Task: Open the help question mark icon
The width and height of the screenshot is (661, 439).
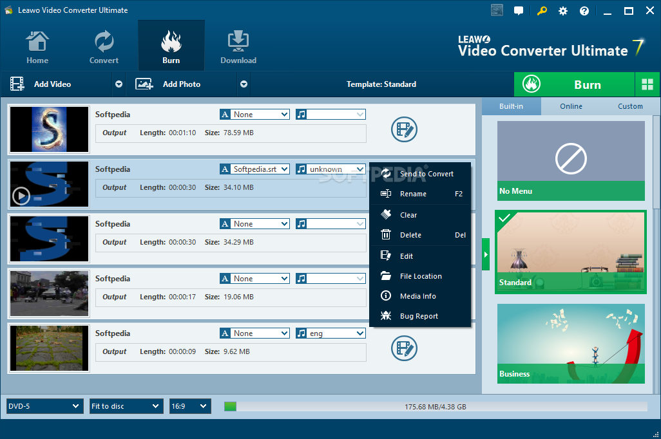Action: point(584,11)
